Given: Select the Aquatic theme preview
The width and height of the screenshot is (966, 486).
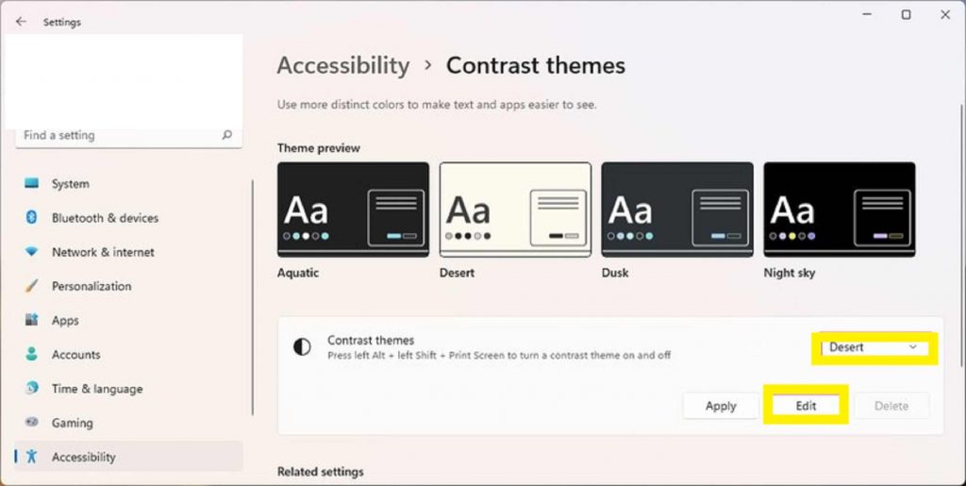Looking at the screenshot, I should (x=353, y=209).
